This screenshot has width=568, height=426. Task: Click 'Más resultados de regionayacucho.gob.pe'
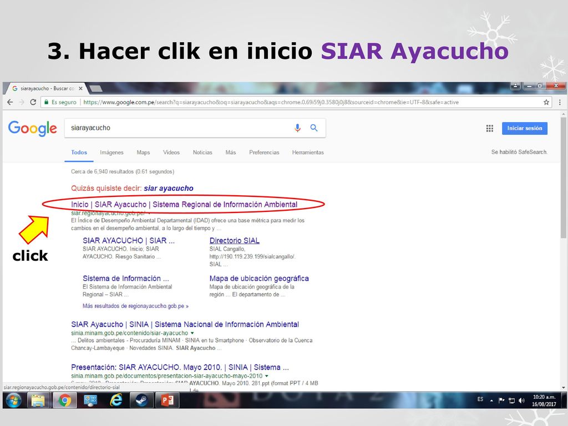(x=135, y=306)
